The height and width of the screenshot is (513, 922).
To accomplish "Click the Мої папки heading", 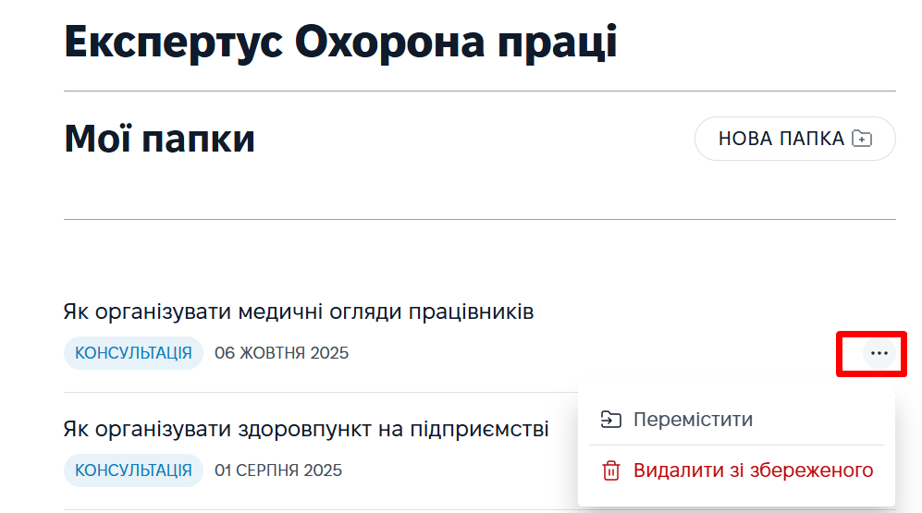I will tap(159, 139).
